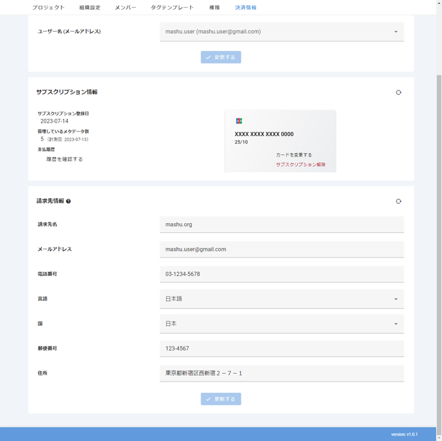This screenshot has height=441, width=442.
Task: Open the 国 country dropdown
Action: pos(282,323)
